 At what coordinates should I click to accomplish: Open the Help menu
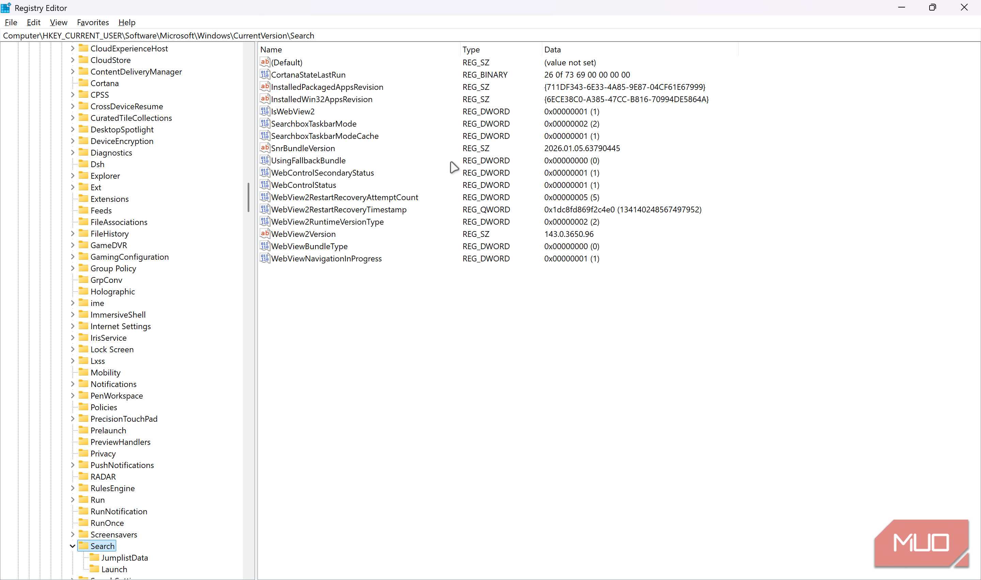(127, 22)
